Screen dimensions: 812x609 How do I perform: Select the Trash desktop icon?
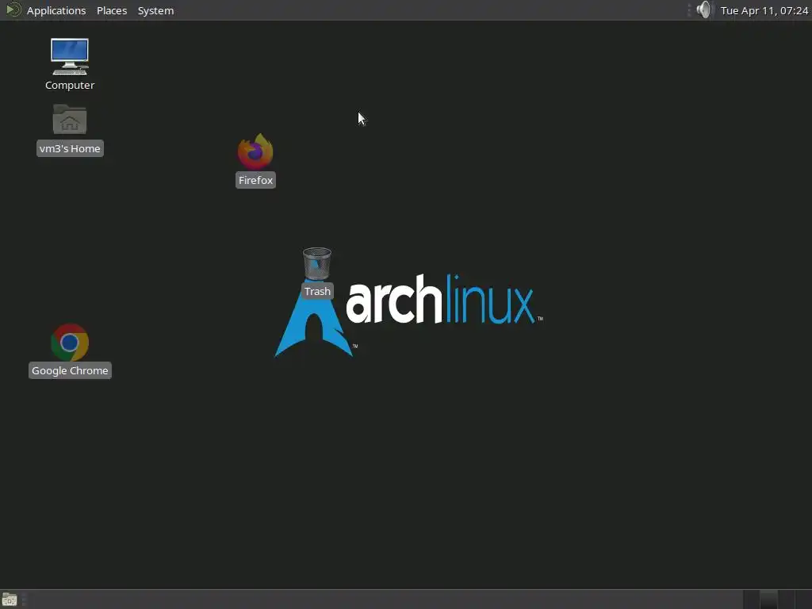[317, 273]
